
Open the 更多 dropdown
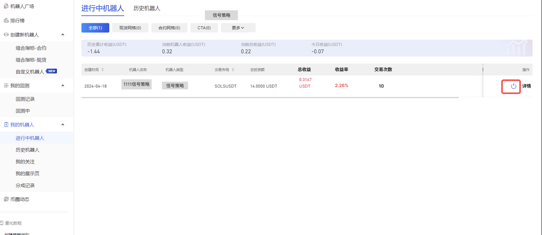[x=238, y=28]
